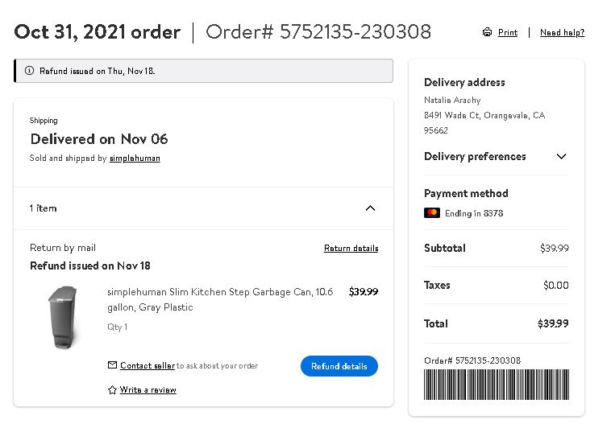Open the simplehuman seller link
611x424 pixels.
click(135, 158)
